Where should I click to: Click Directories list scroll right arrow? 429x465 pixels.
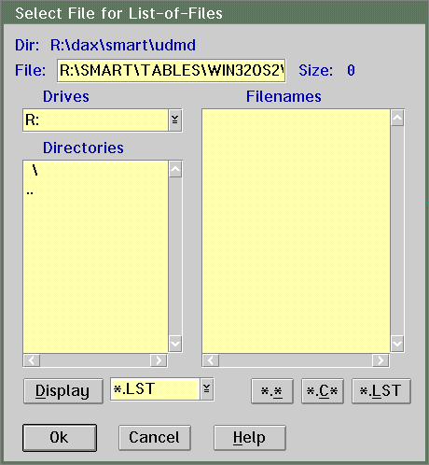(x=159, y=360)
